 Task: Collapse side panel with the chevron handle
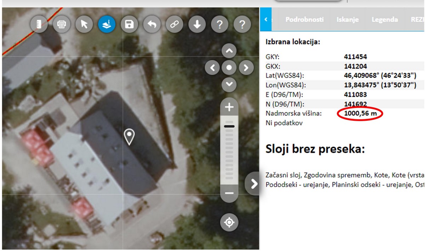pyautogui.click(x=253, y=184)
